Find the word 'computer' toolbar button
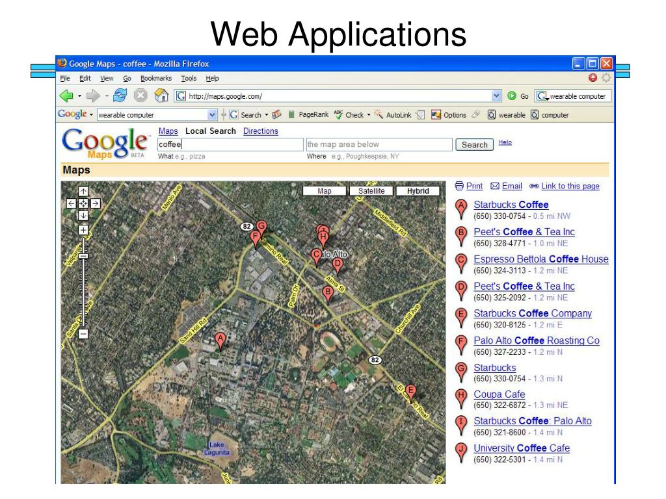This screenshot has height=499, width=666. tap(550, 114)
